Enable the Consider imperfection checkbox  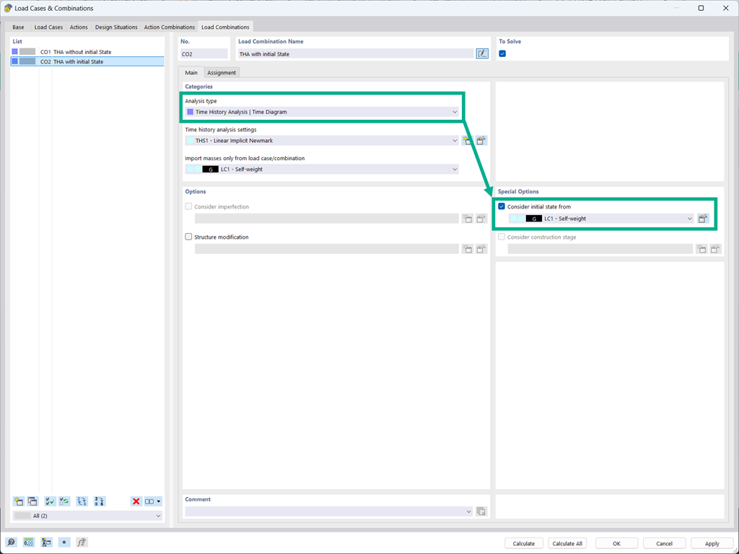click(189, 205)
